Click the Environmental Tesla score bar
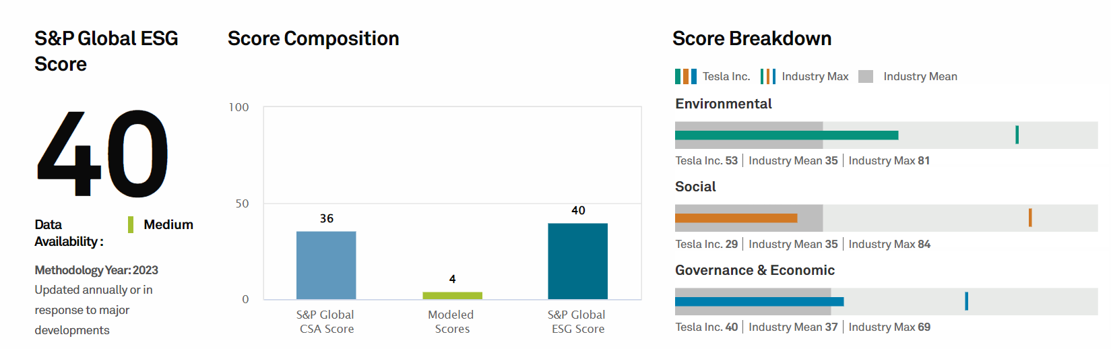 pos(786,135)
